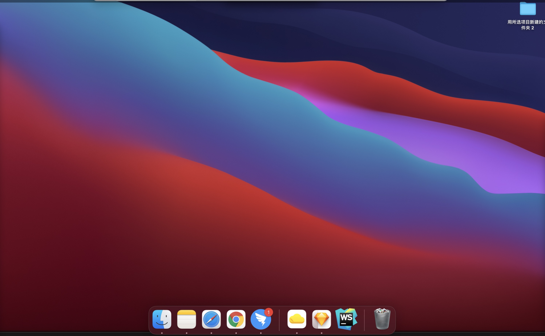Viewport: 545px width, 336px height.
Task: Click the running-indicator dot under Safari
Action: pos(211,333)
